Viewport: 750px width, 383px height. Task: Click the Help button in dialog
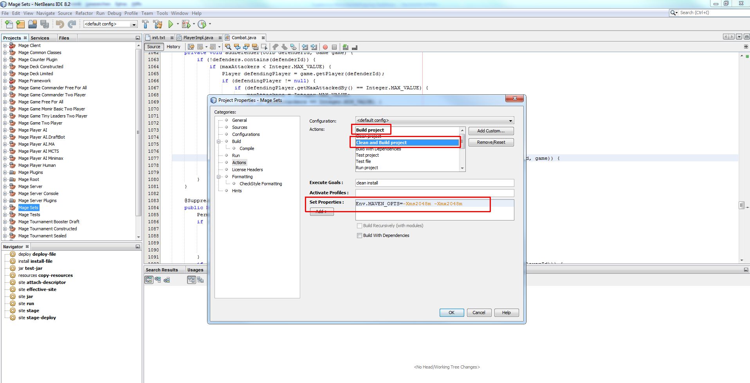pyautogui.click(x=506, y=313)
